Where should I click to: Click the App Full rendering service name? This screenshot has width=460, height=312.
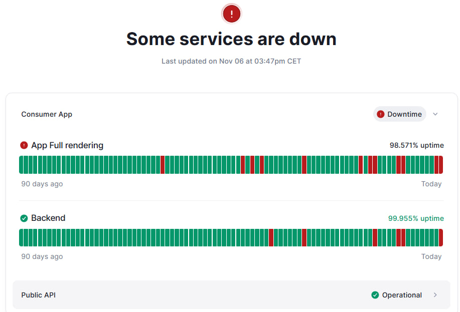tap(67, 145)
